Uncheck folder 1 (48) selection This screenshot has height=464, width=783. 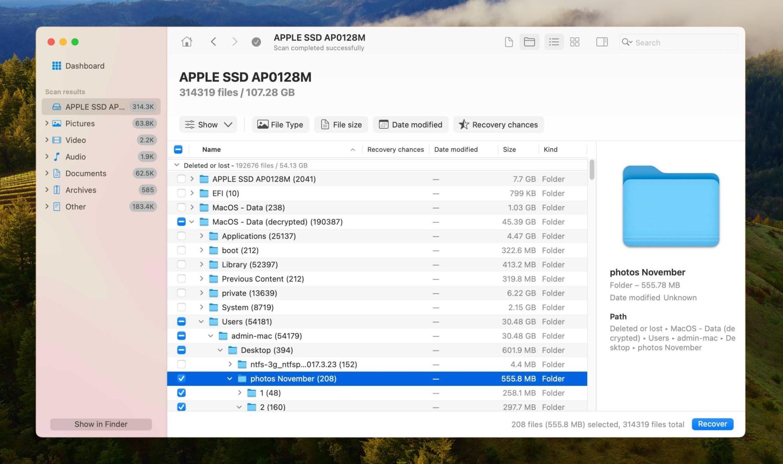tap(181, 392)
